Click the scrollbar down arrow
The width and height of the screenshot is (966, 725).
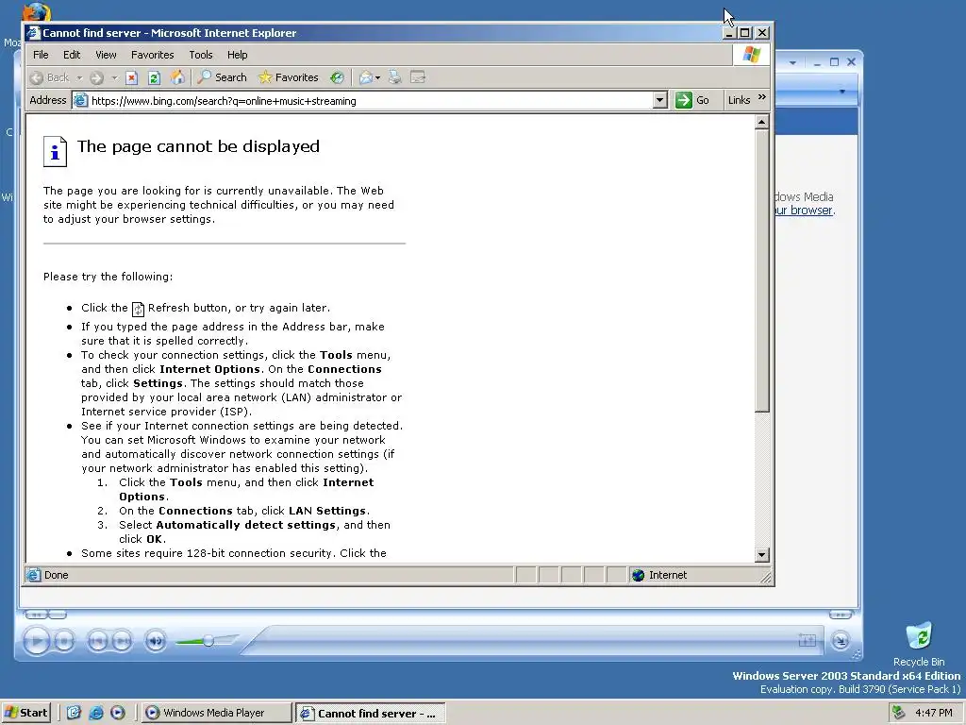coord(762,555)
